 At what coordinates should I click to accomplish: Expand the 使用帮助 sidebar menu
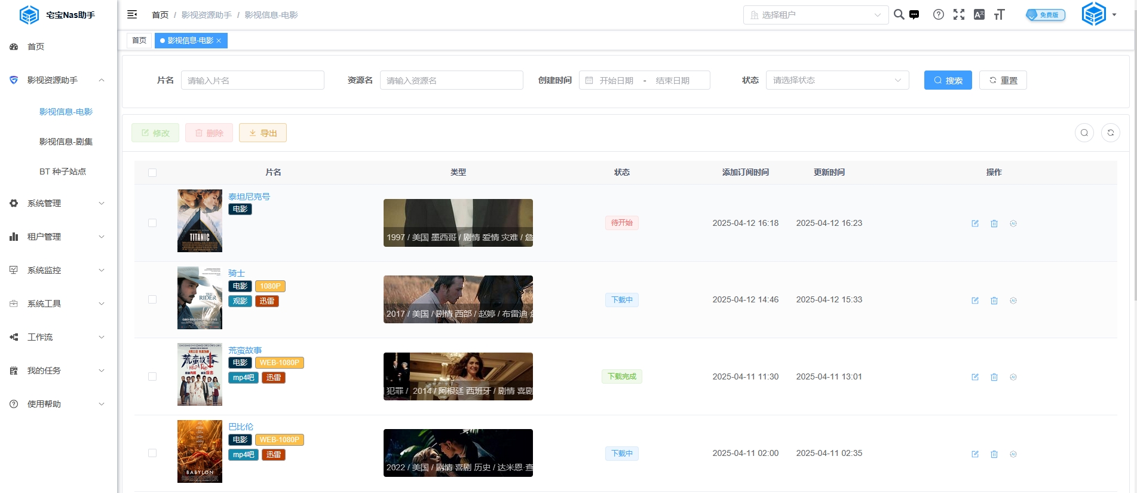pos(59,404)
